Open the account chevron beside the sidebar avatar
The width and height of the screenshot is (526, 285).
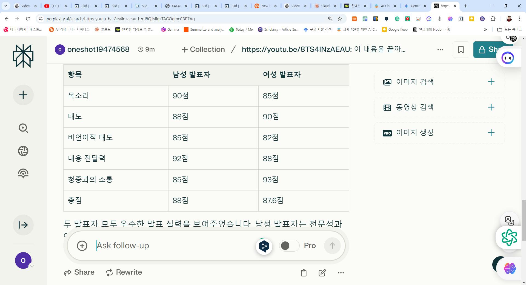(32, 266)
